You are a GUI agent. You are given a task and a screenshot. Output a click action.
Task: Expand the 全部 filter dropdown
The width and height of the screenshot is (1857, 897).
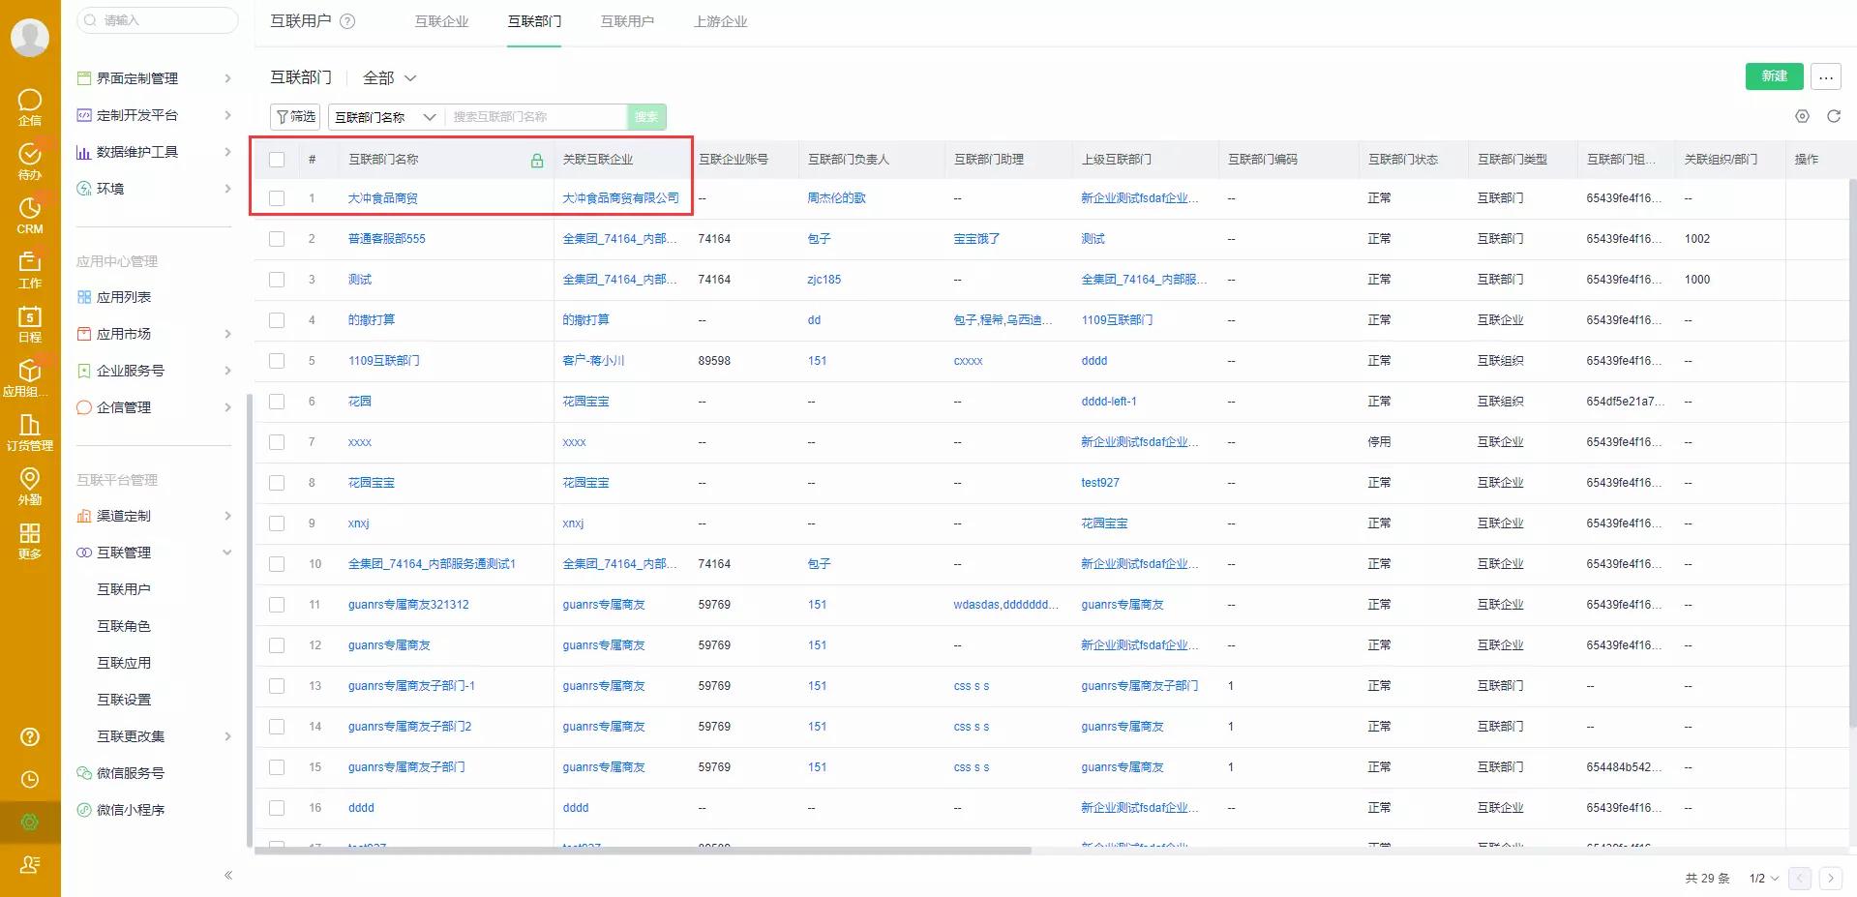(x=387, y=77)
